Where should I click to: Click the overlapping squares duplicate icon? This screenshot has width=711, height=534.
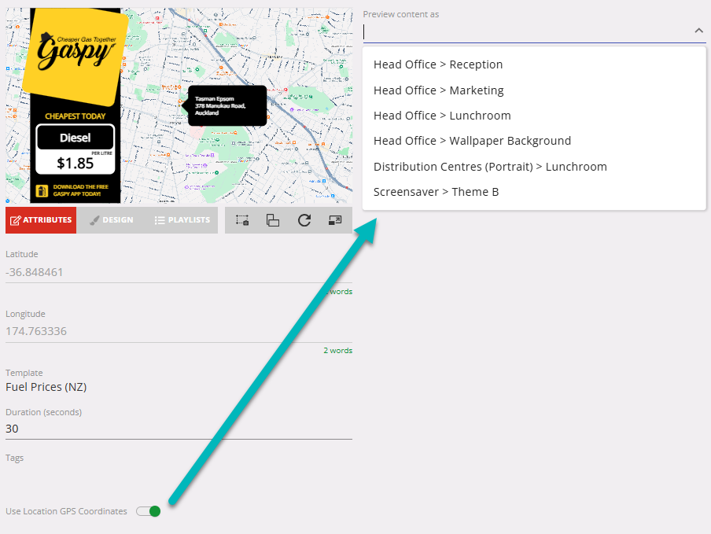pyautogui.click(x=273, y=220)
